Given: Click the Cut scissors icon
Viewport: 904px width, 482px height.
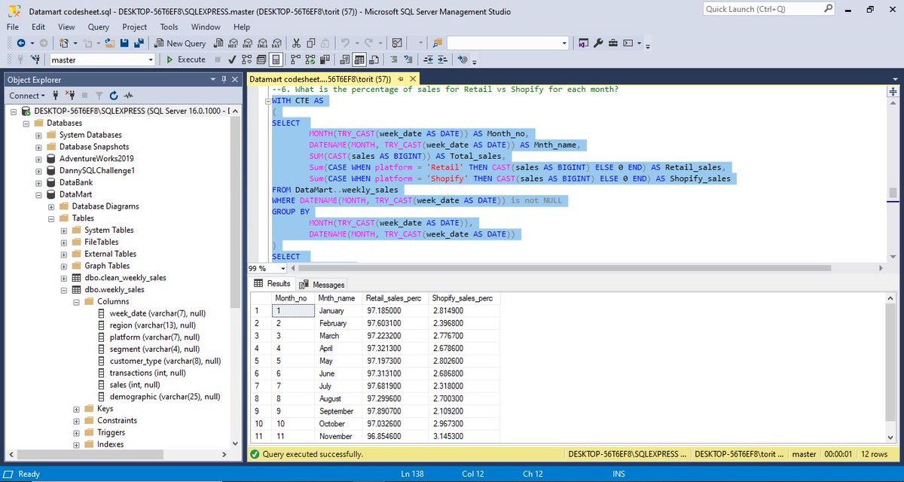Looking at the screenshot, I should [x=296, y=44].
